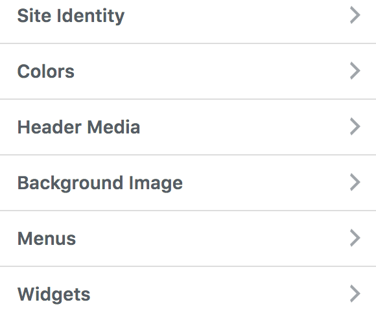Expand the Widgets row

188,289
